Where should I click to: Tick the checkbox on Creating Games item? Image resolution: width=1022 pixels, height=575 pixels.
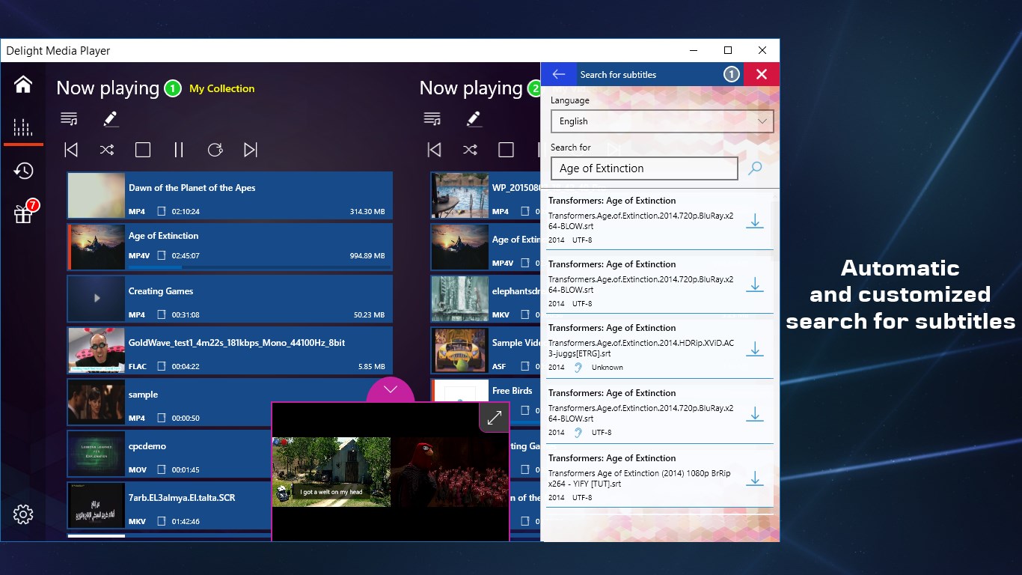pyautogui.click(x=162, y=315)
